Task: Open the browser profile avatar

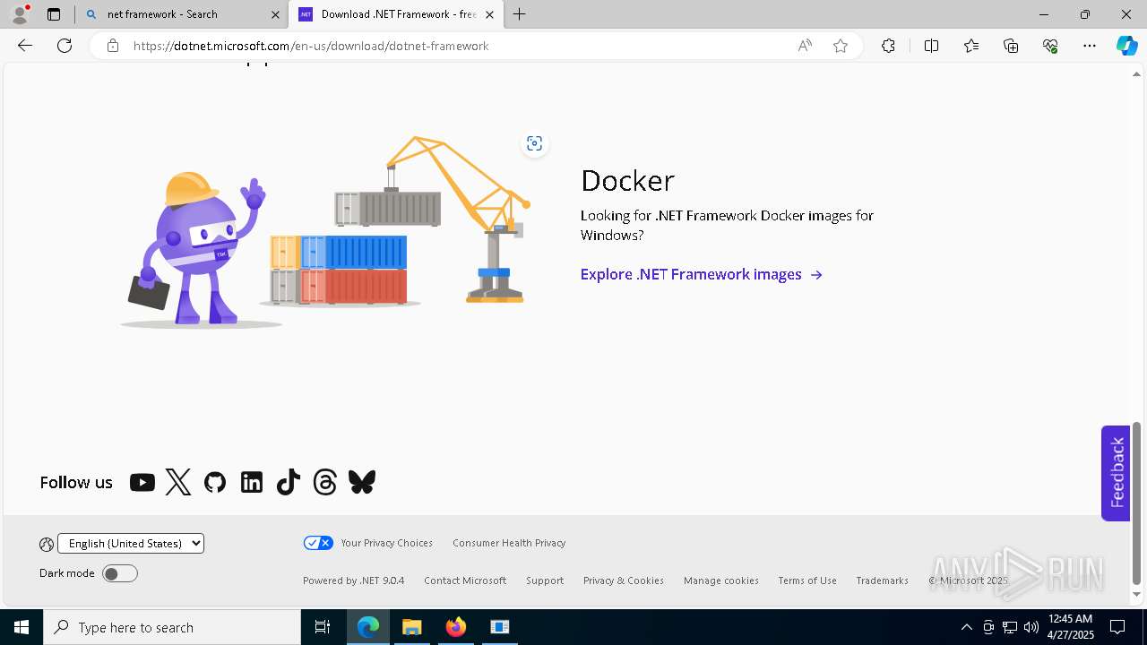Action: tap(20, 14)
